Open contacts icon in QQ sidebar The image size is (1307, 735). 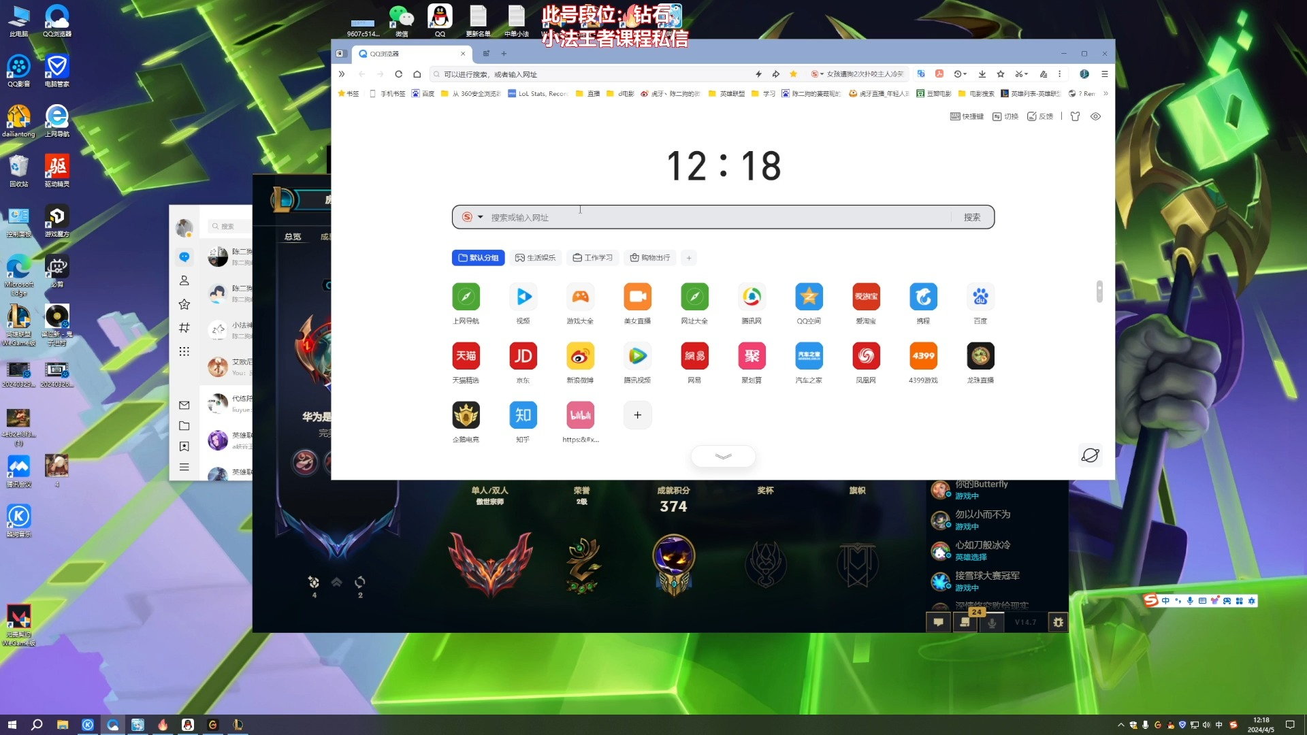[x=184, y=280]
